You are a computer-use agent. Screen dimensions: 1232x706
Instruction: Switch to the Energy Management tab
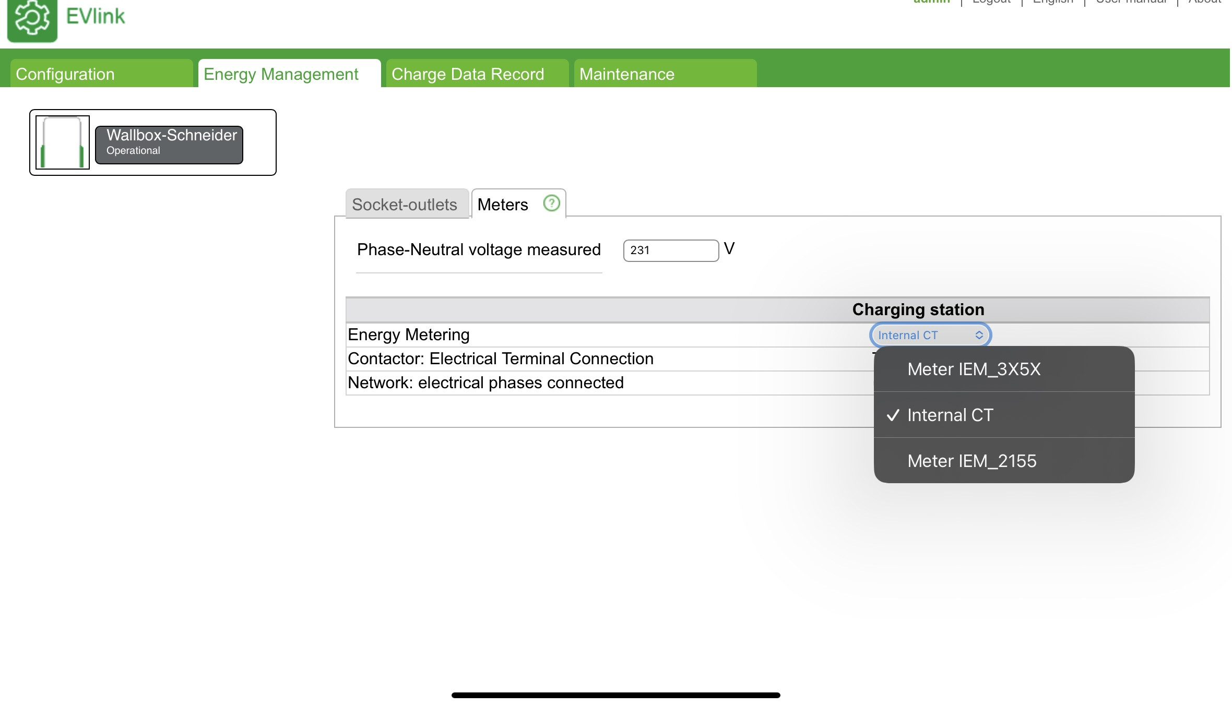point(289,74)
